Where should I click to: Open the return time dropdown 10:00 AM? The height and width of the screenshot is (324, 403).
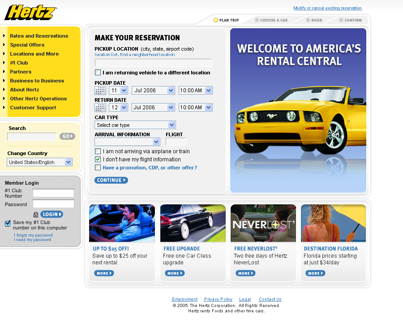click(x=196, y=108)
